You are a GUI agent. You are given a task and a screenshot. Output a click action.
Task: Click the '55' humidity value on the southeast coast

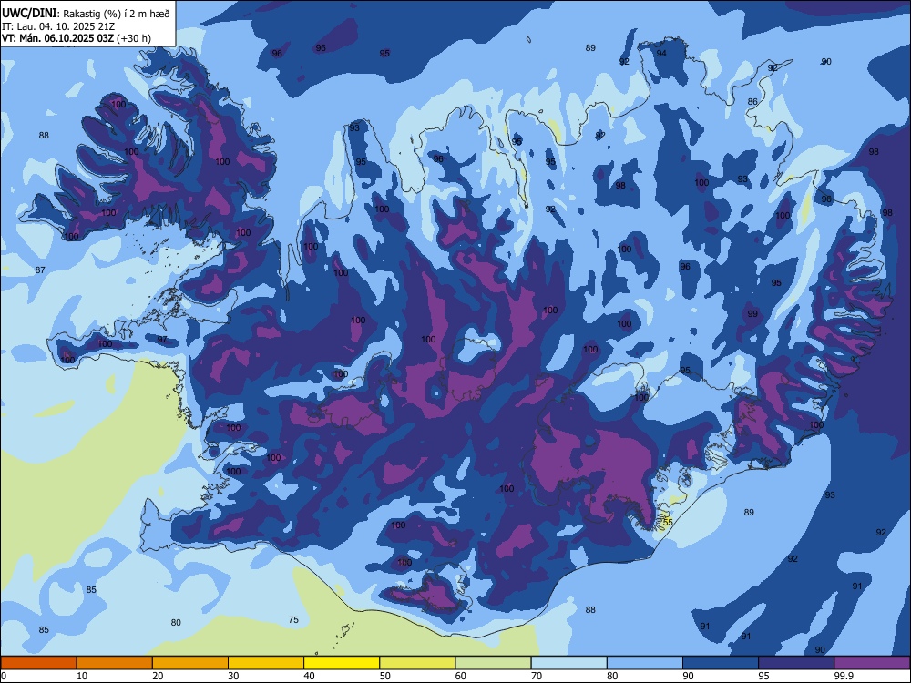(668, 522)
